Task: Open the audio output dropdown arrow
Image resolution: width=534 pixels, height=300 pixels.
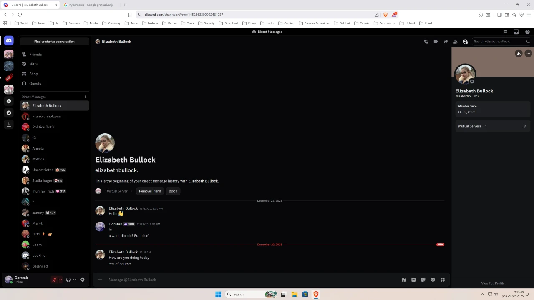Action: pos(74,280)
